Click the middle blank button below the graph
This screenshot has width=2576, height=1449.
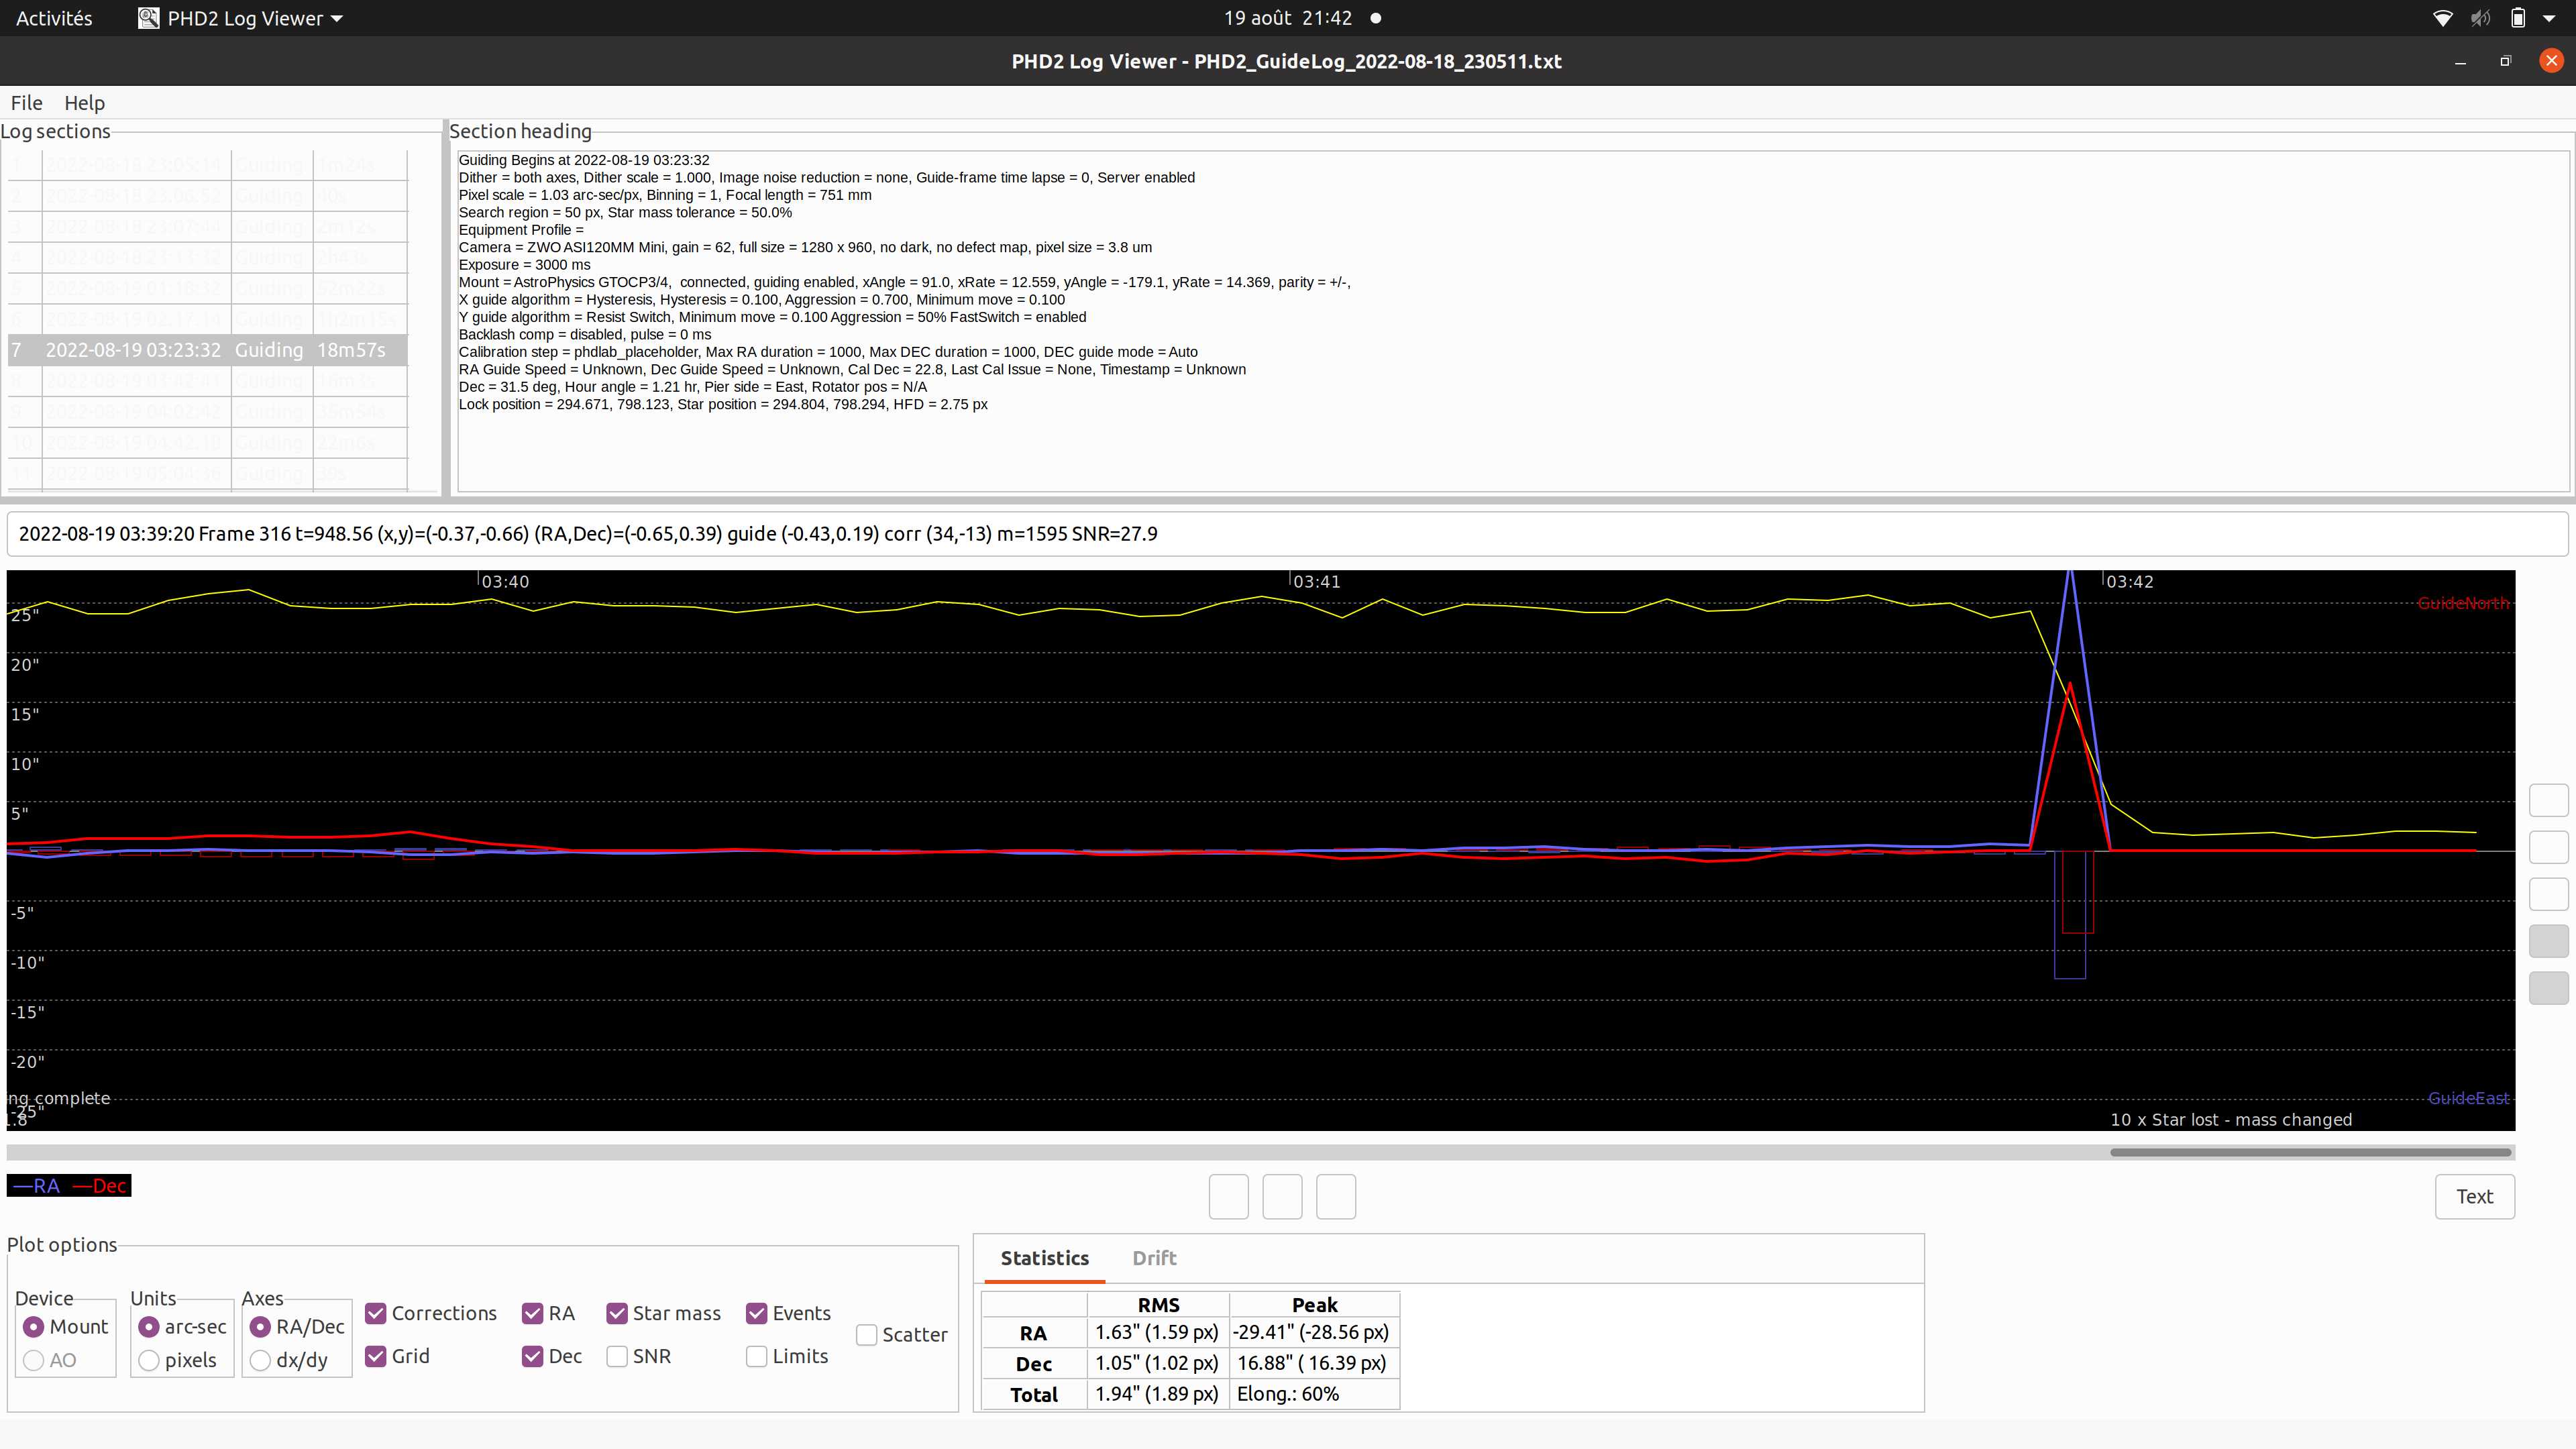pyautogui.click(x=1282, y=1196)
